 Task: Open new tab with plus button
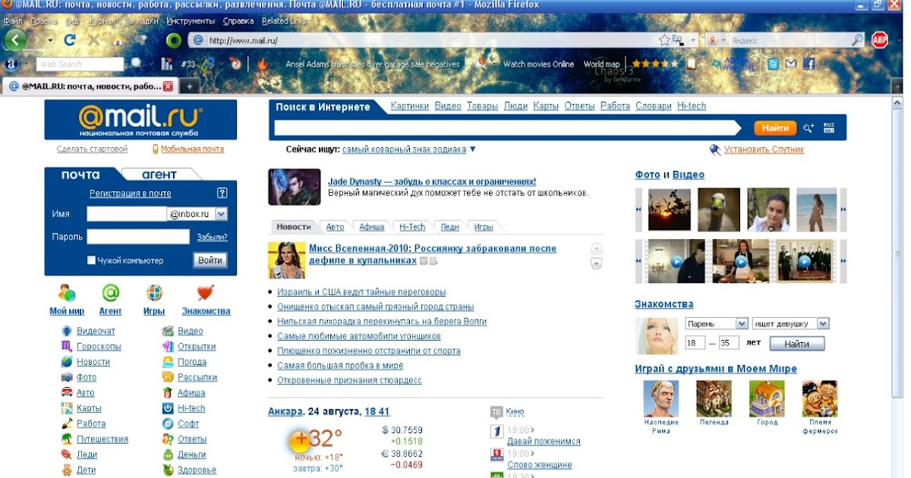point(189,86)
